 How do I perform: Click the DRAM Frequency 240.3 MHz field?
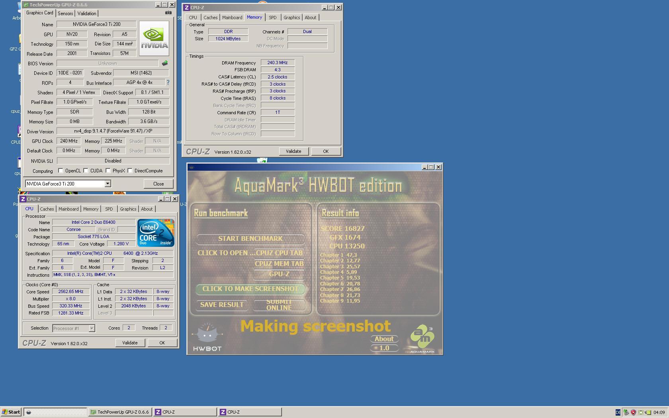click(278, 63)
